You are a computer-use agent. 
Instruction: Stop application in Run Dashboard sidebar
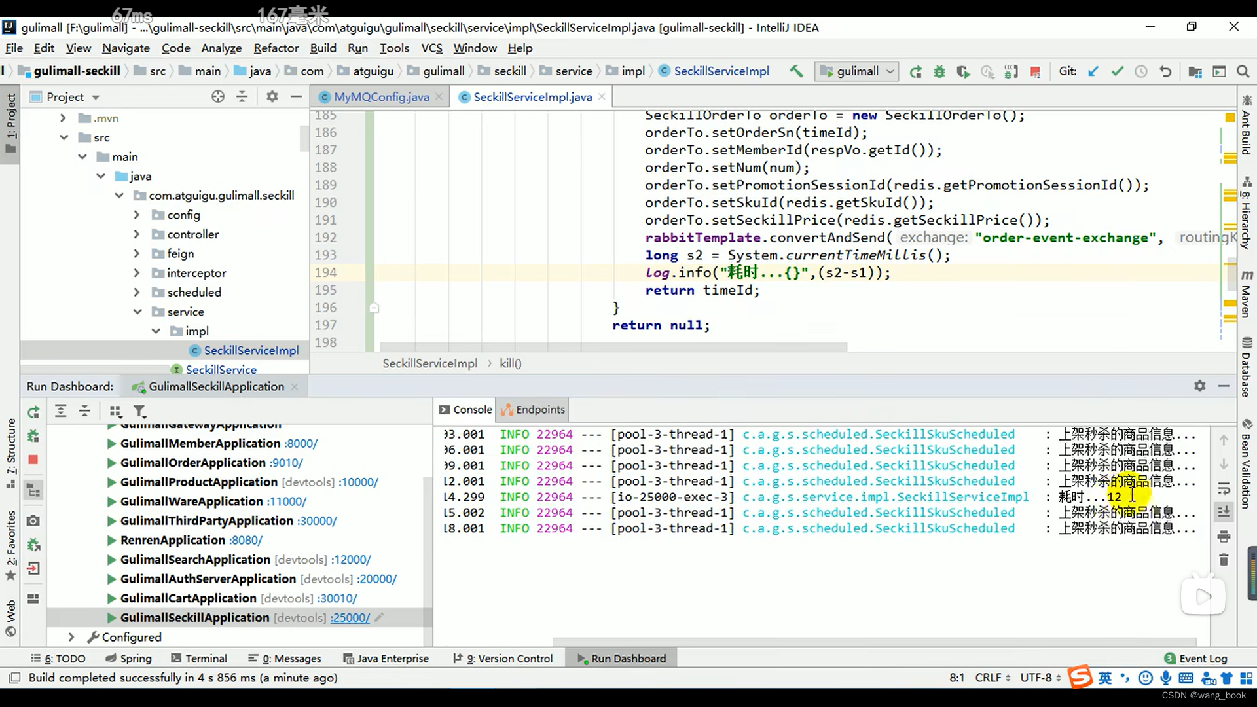[x=33, y=460]
